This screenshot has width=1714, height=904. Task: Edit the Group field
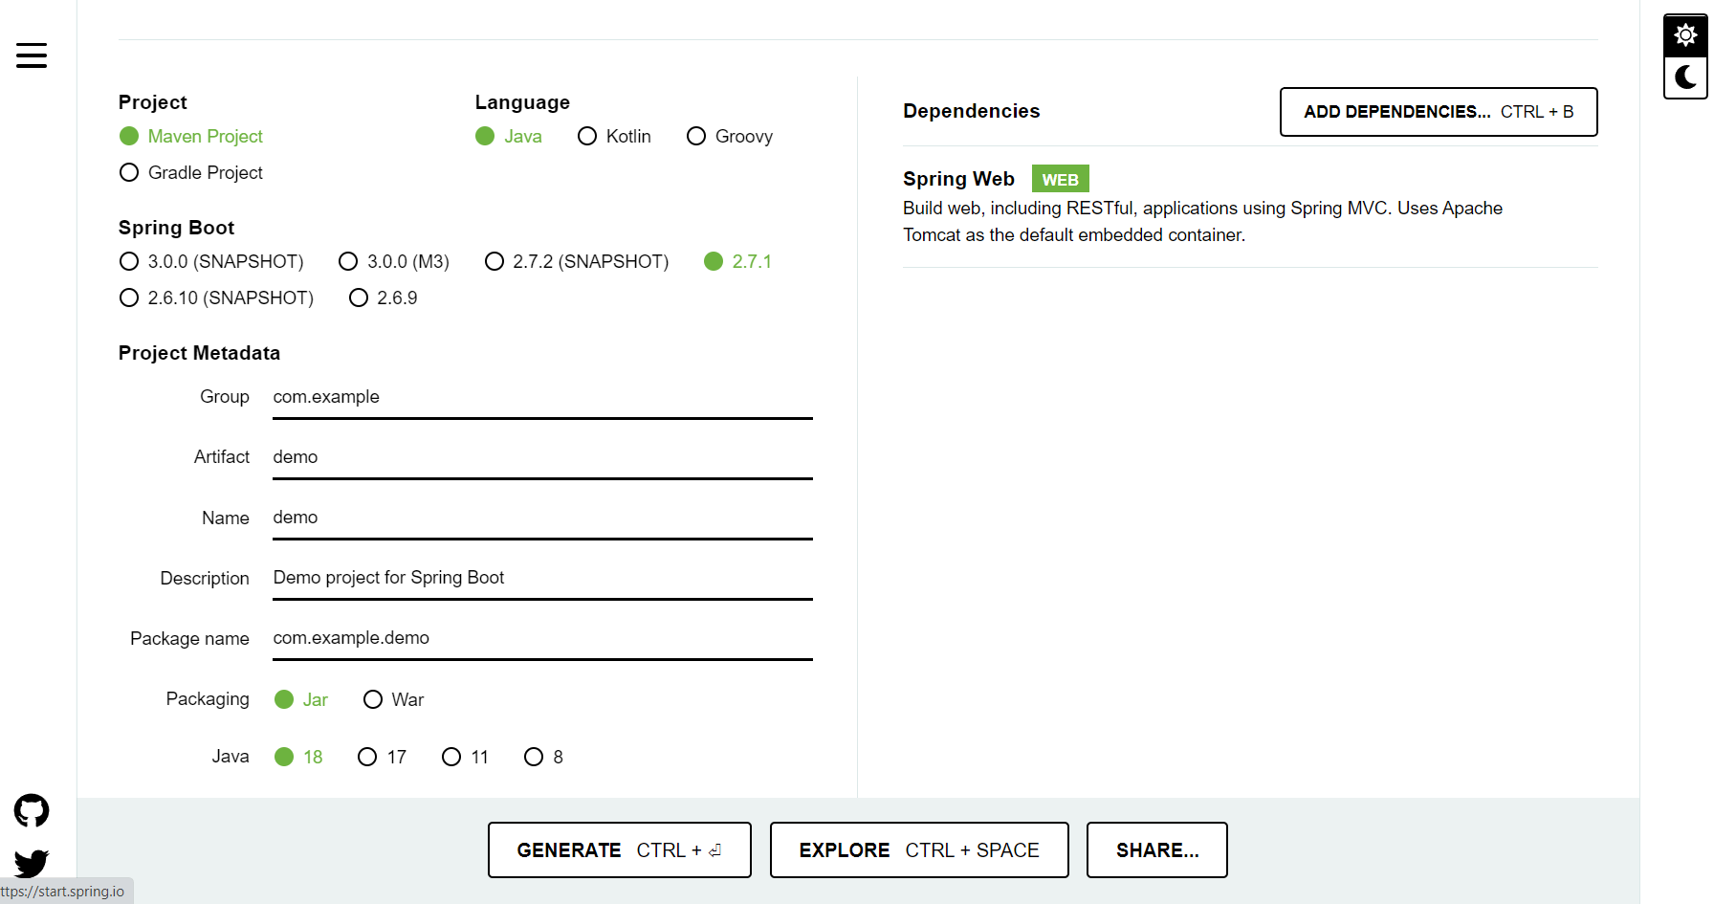click(542, 397)
